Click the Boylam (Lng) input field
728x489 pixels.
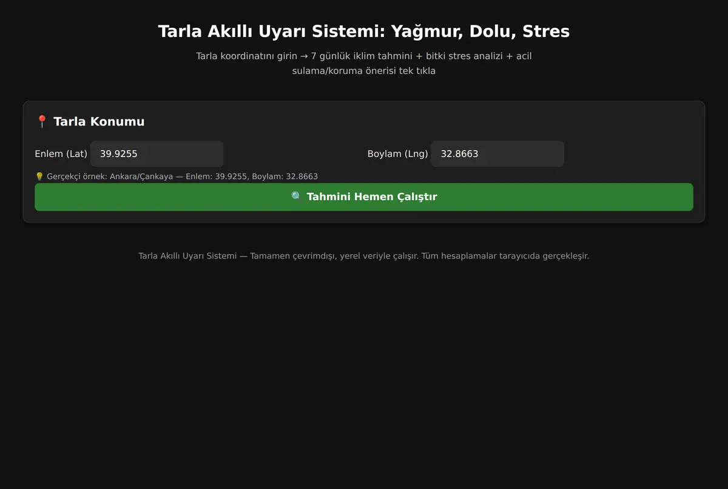coord(497,154)
